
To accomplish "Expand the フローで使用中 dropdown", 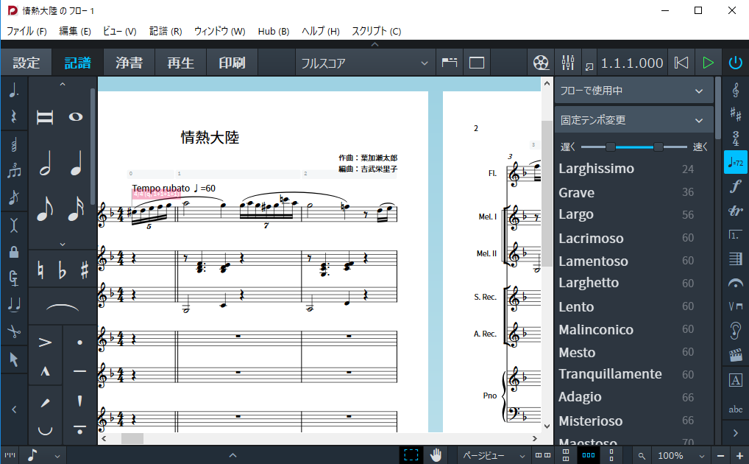I will (x=633, y=91).
